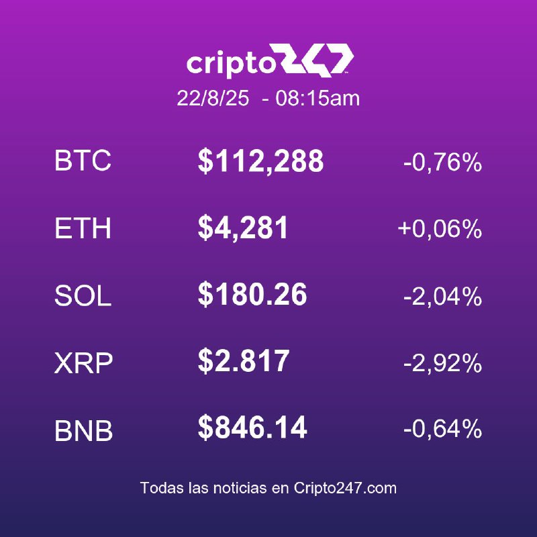Click the ETH price $4,281

coord(243,228)
